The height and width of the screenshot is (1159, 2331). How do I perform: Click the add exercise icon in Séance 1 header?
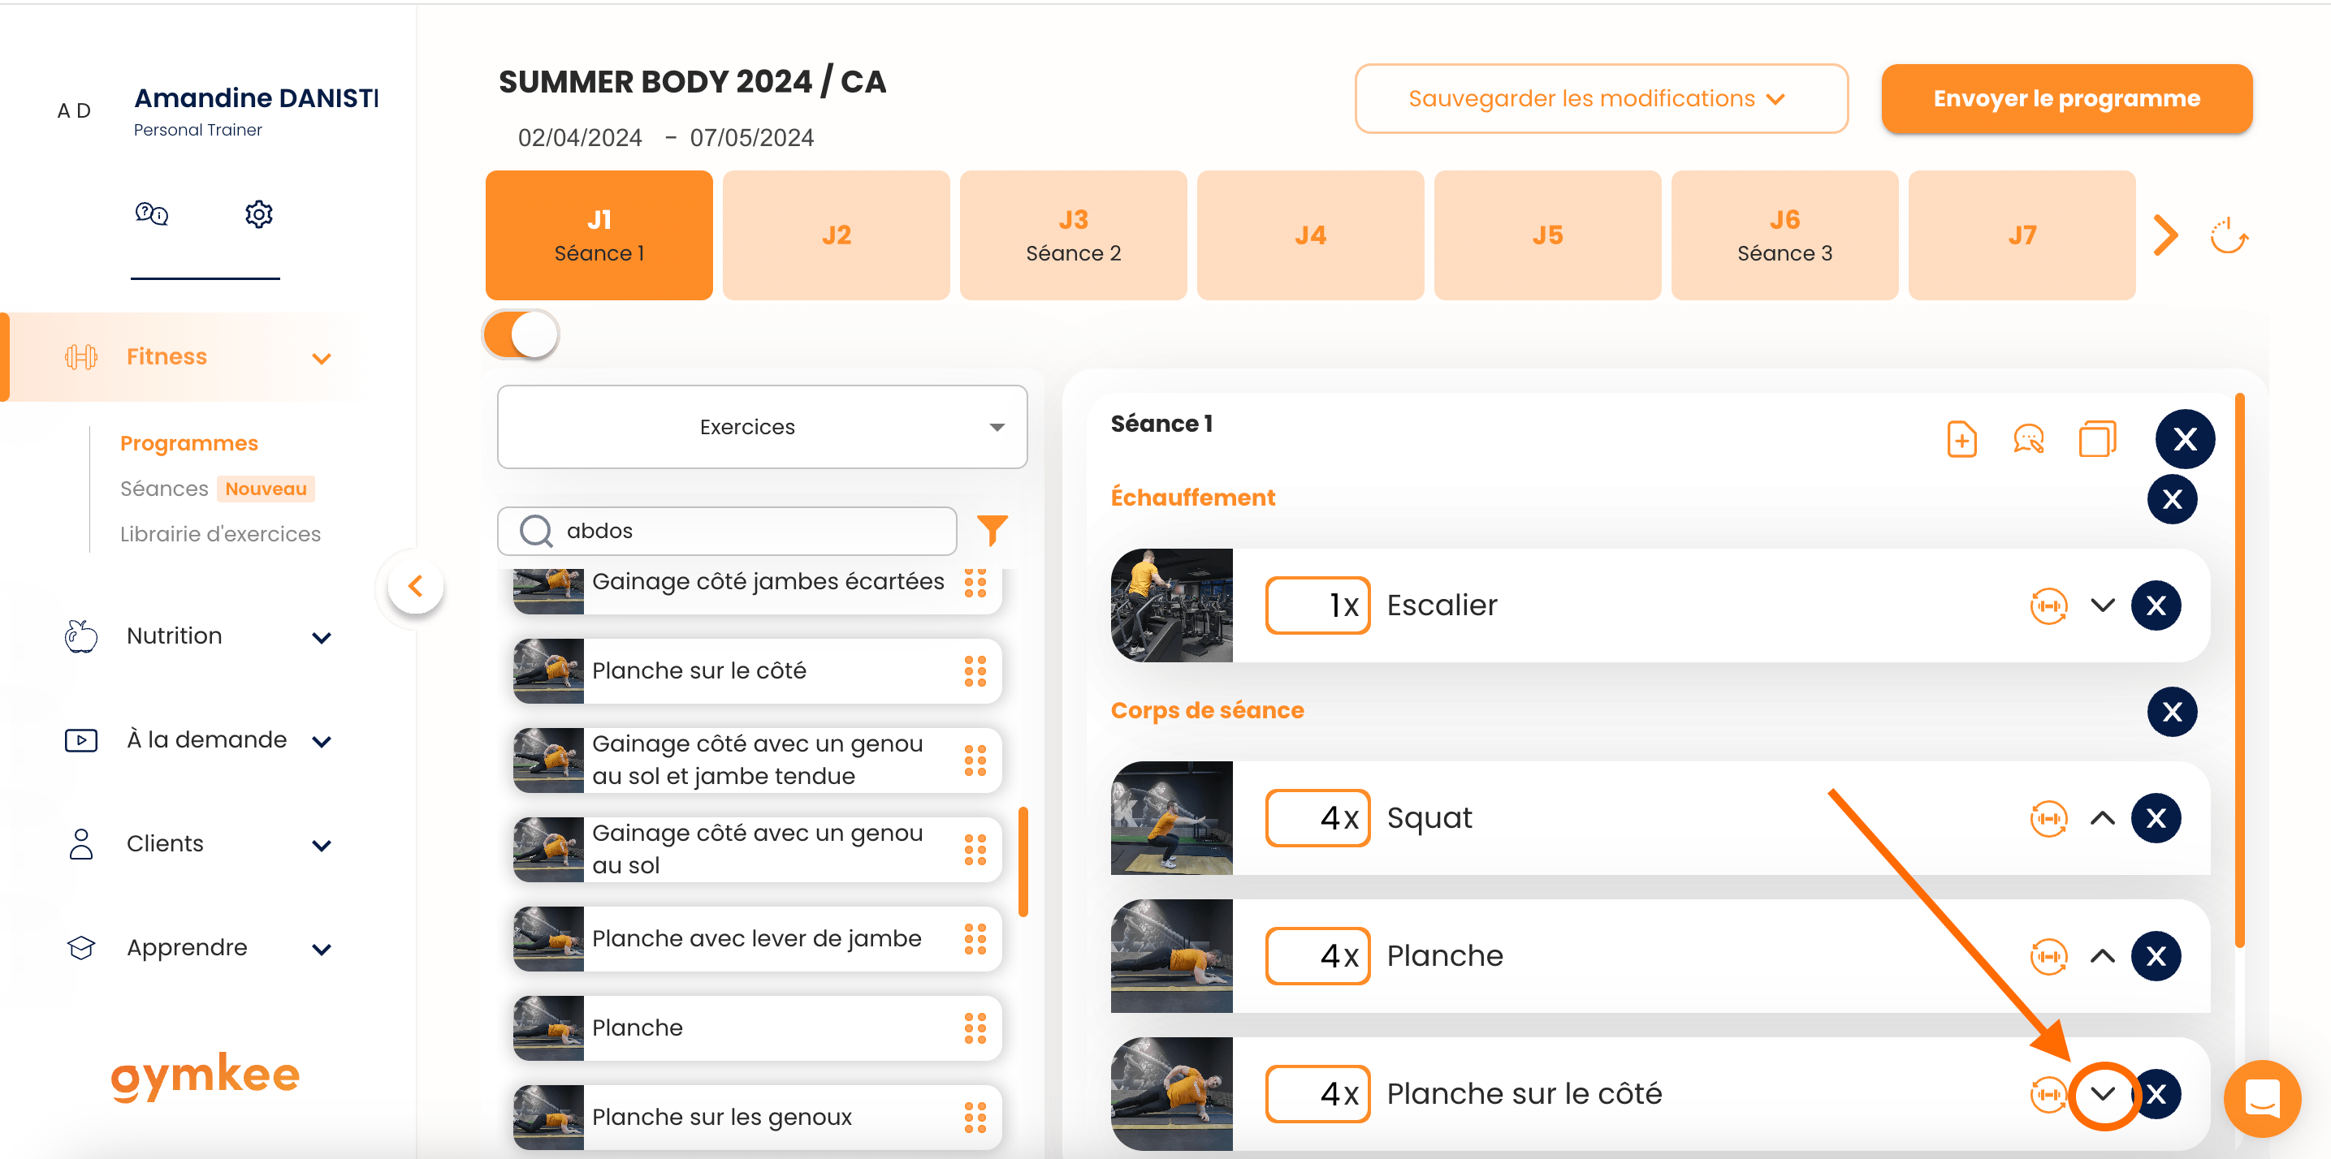[x=1961, y=439]
